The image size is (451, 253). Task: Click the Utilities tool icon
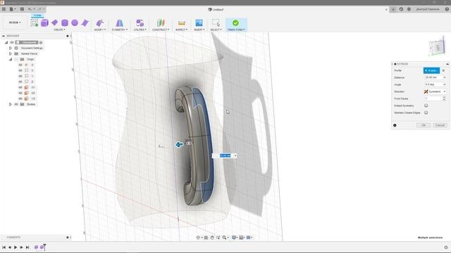[140, 22]
